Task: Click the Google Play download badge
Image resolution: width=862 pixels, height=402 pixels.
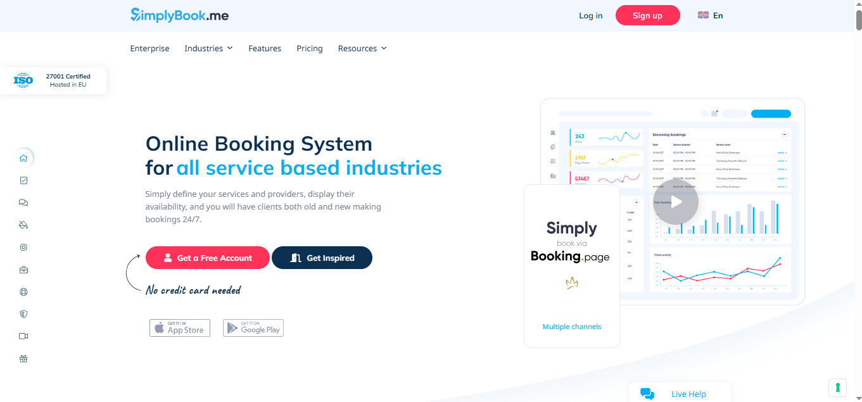Action: pos(253,327)
